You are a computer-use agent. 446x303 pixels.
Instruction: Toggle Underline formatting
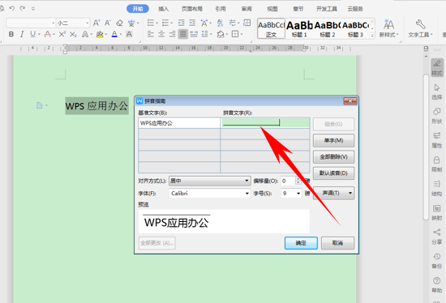32,34
